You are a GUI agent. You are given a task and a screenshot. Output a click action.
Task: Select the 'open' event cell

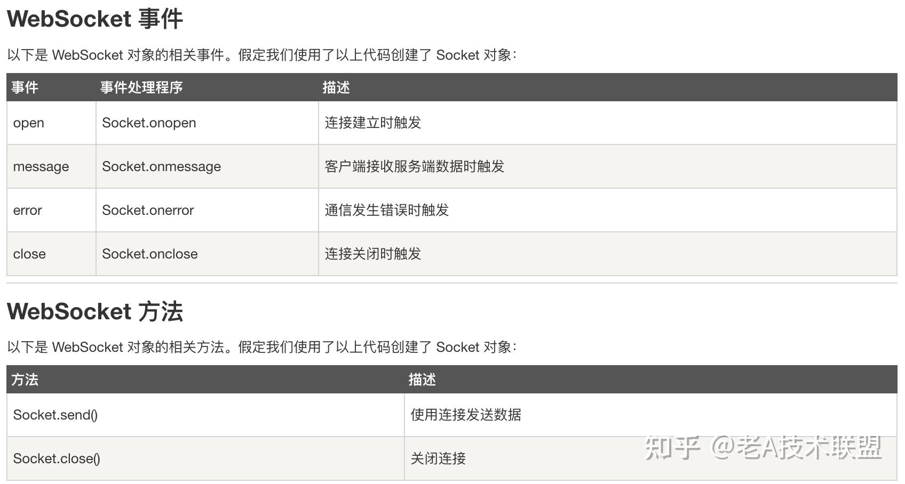51,123
